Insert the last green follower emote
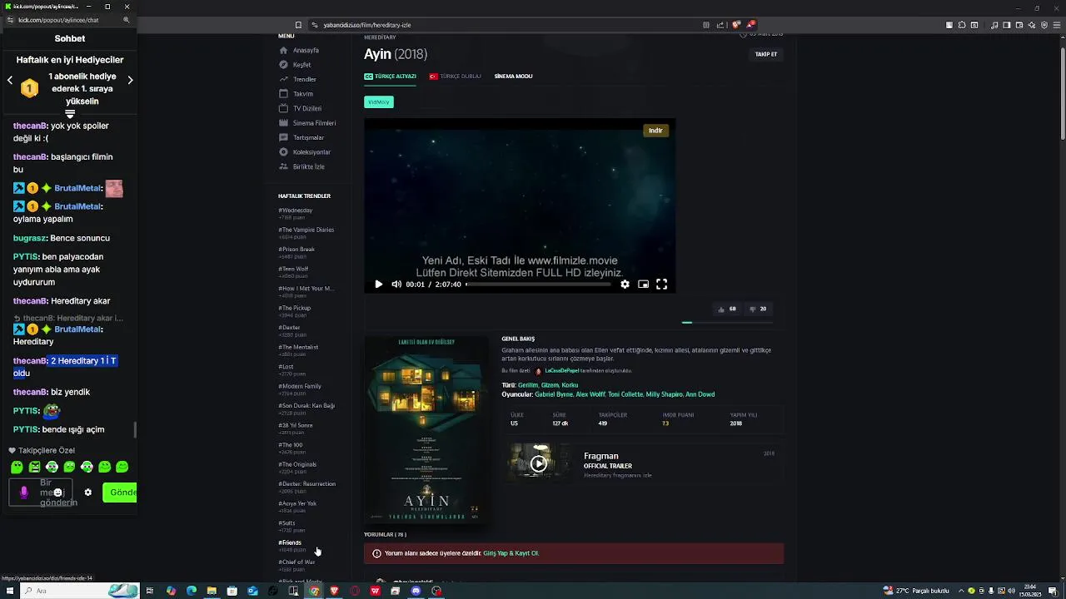Viewport: 1066px width, 599px height. 122,468
